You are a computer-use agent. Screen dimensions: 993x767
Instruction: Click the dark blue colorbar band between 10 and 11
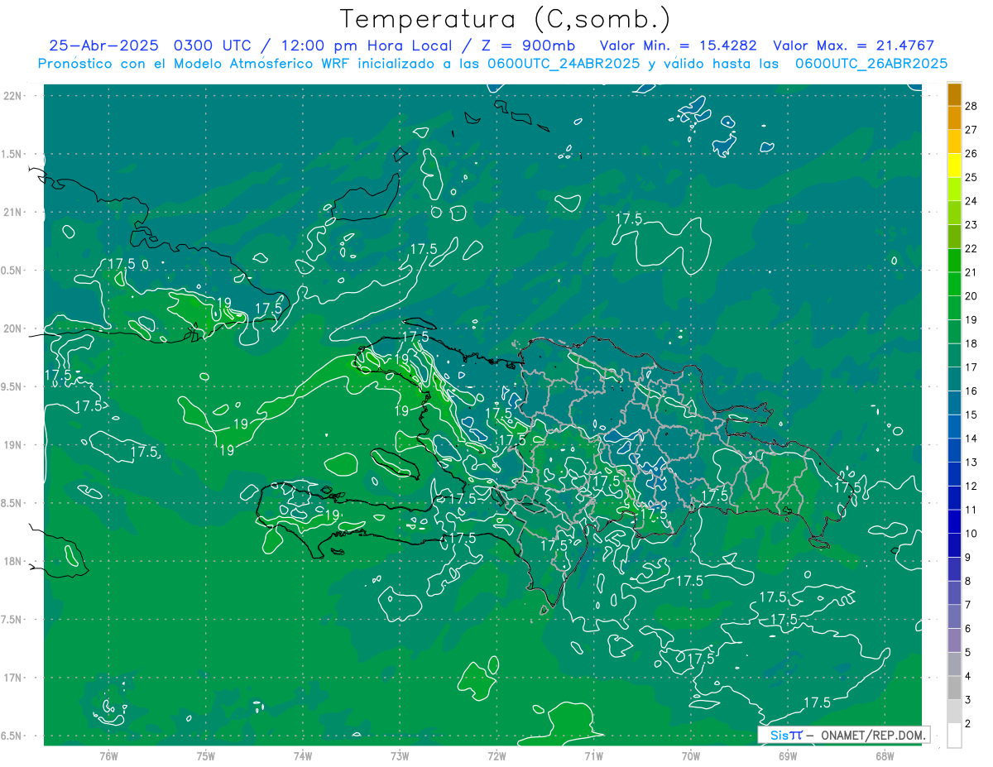click(954, 522)
